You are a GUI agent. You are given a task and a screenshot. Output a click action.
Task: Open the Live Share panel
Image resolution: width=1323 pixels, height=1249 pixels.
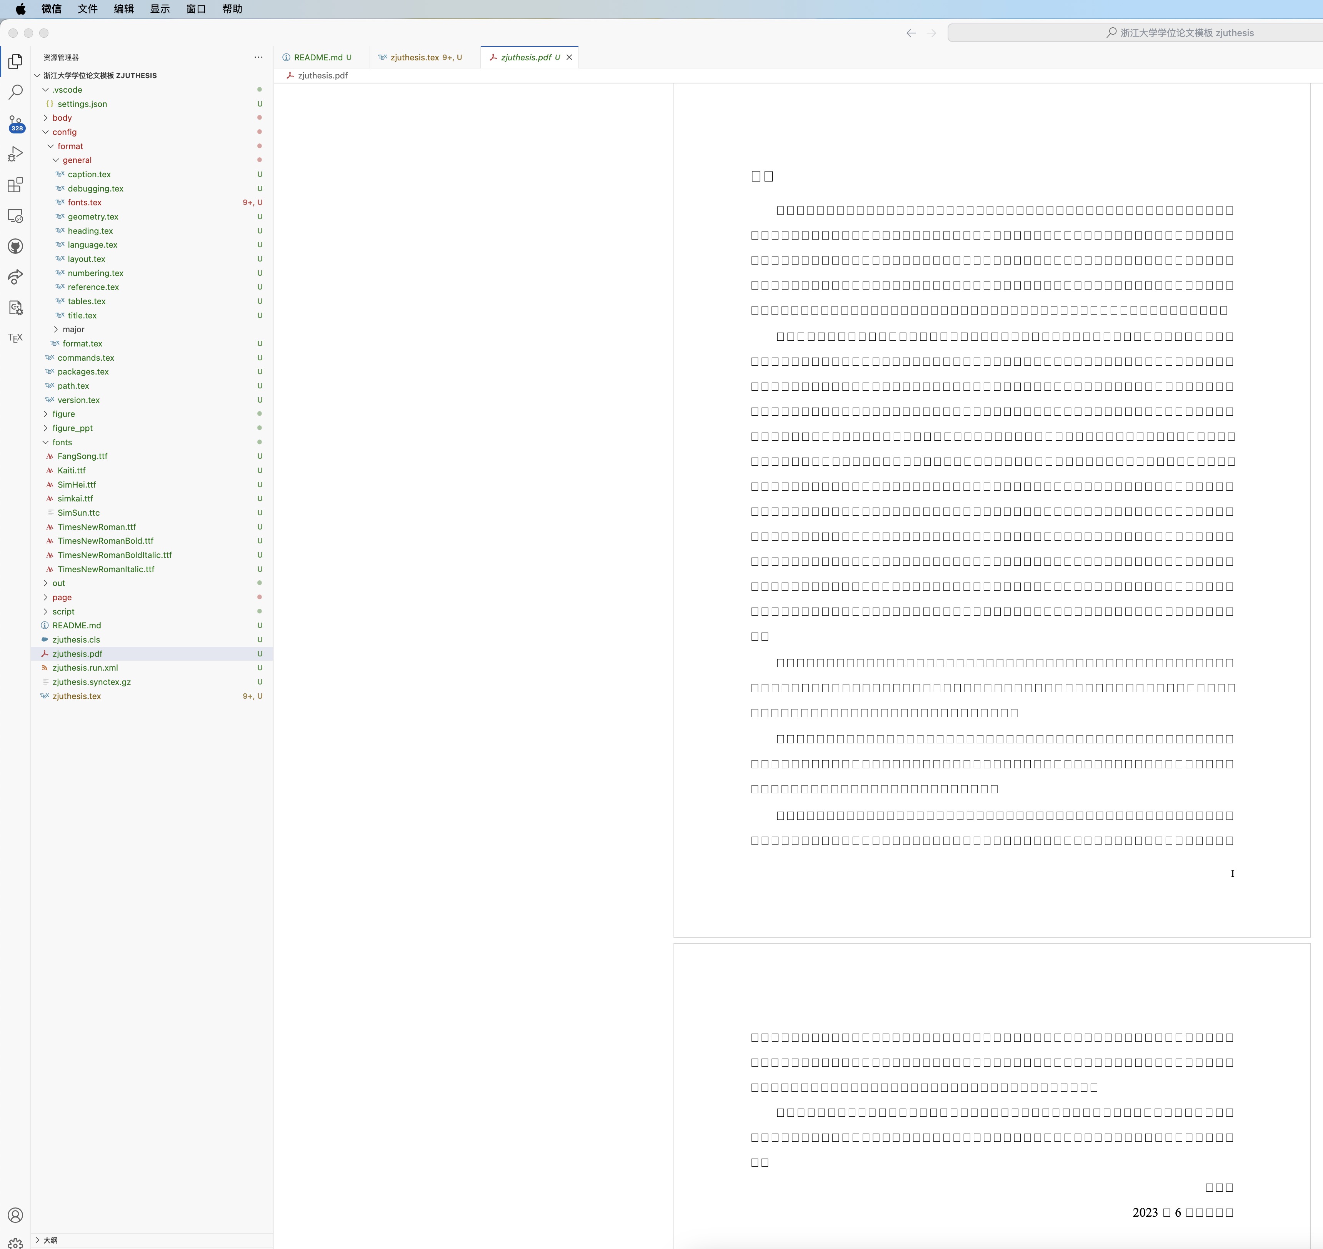point(15,278)
